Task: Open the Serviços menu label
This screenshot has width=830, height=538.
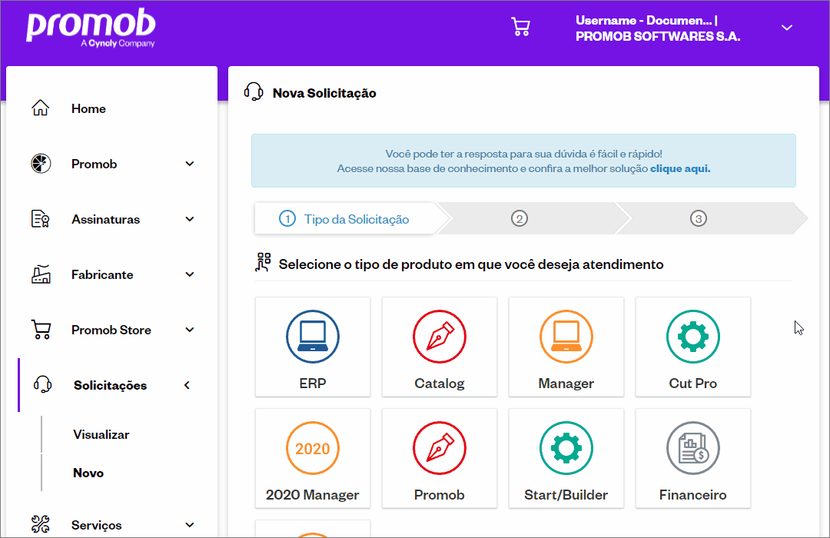Action: pos(96,525)
